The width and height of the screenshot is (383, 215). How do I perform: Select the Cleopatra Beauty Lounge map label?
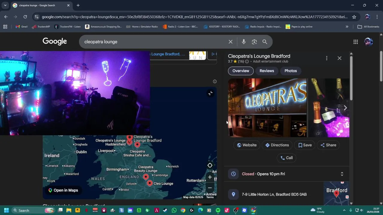coord(146,169)
